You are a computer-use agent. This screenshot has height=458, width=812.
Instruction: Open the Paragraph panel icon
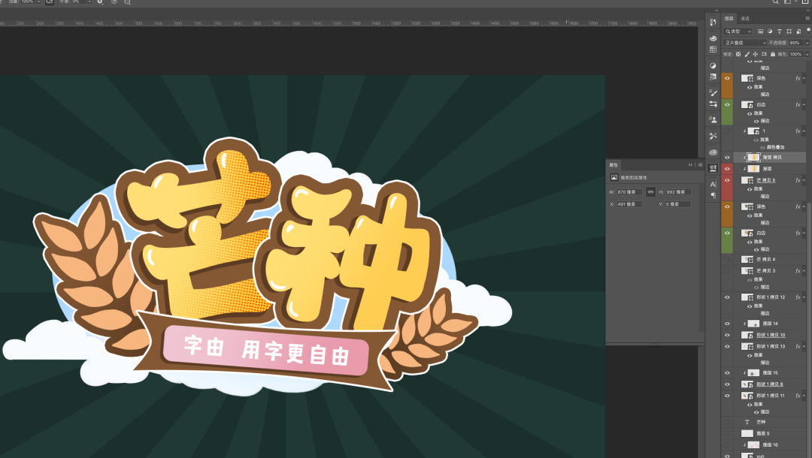point(713,195)
